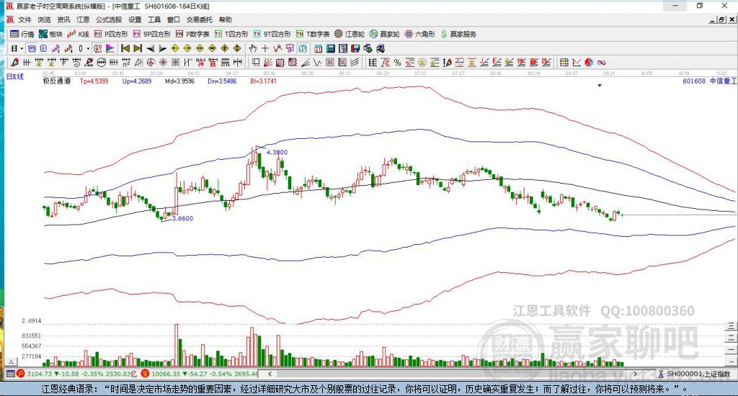This screenshot has height=396, width=738.
Task: Click the scroll left arrow on horizontal scrollbar
Action: [270, 374]
